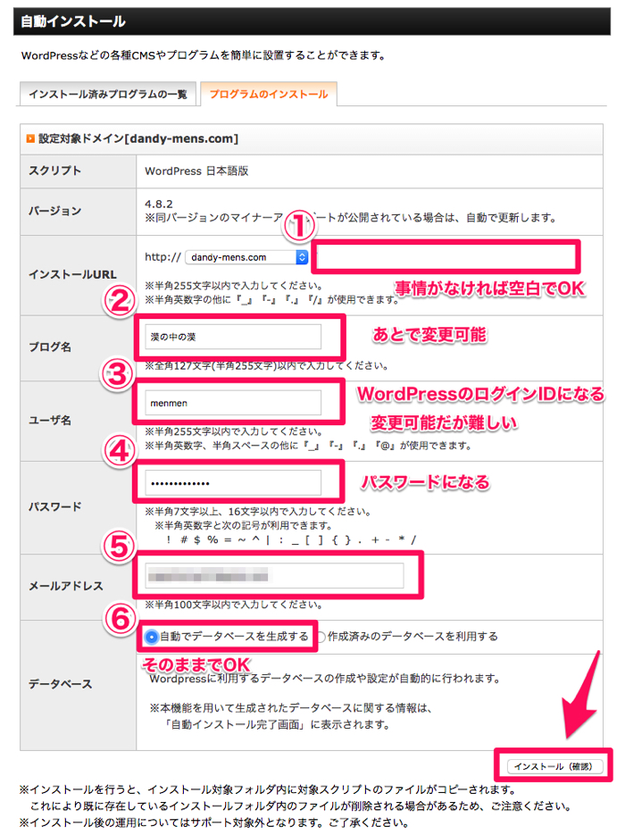Open the インストール済みプログラムの一覧 tab

click(x=107, y=94)
